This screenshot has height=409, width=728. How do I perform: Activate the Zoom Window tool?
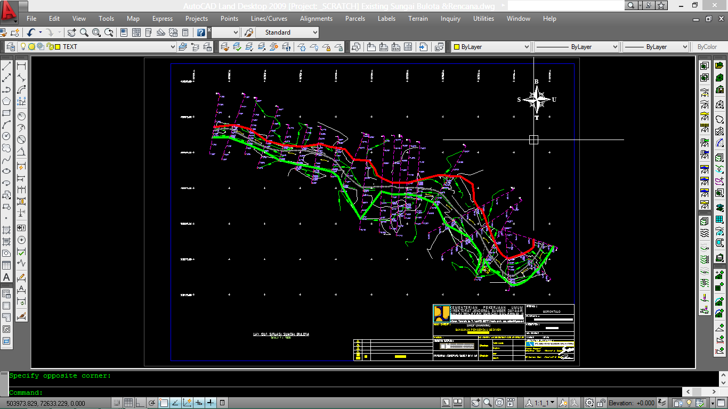click(x=96, y=32)
